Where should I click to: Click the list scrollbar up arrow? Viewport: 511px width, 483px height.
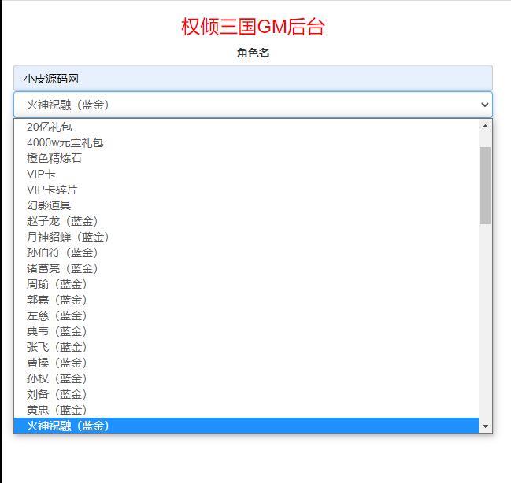point(485,126)
